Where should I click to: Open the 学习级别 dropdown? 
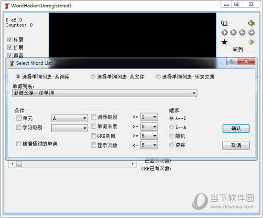pos(70,128)
